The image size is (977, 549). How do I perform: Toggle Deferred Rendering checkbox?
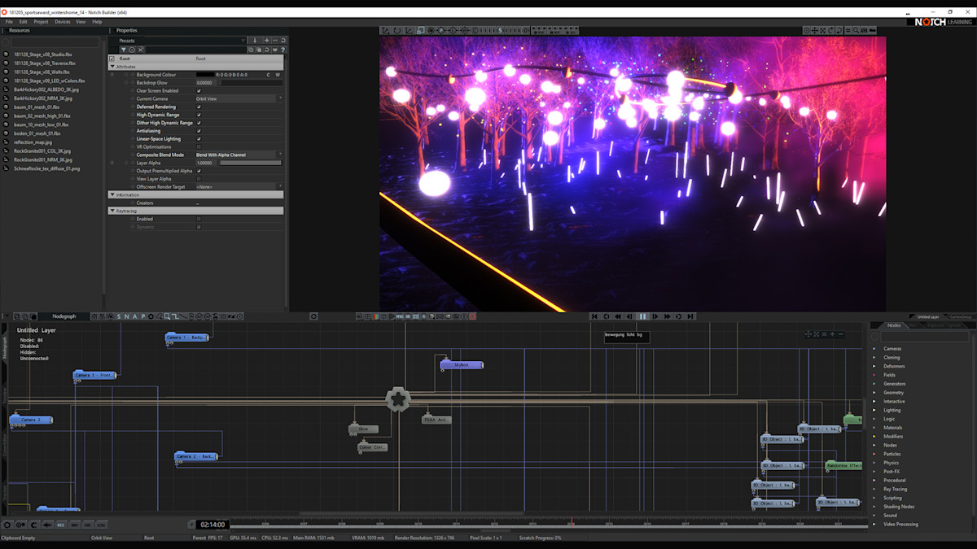(199, 107)
